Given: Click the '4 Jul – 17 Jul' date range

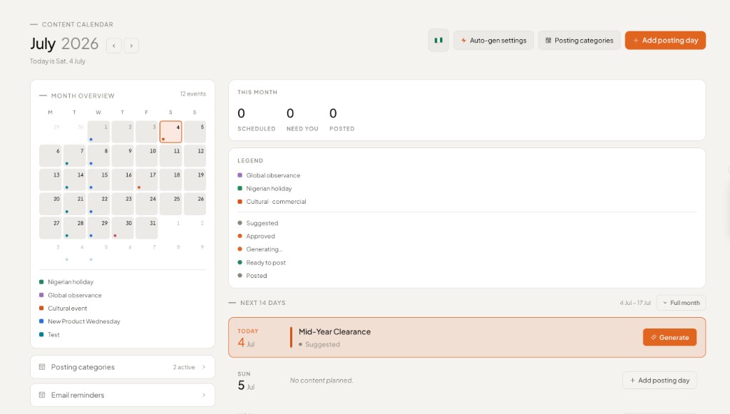Looking at the screenshot, I should click(x=635, y=303).
